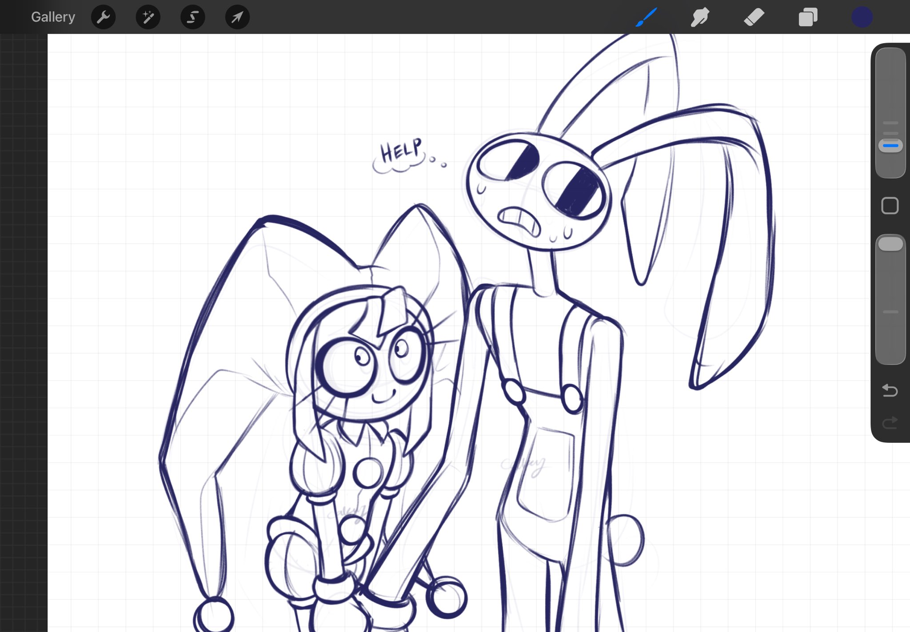Adjust the brush size slider

pos(890,113)
